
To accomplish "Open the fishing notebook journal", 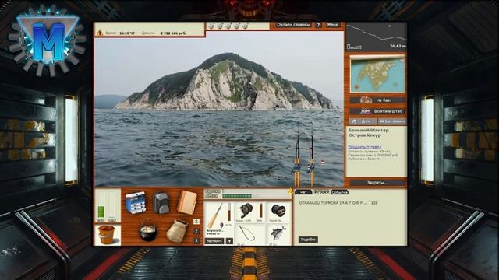I will point(187,202).
